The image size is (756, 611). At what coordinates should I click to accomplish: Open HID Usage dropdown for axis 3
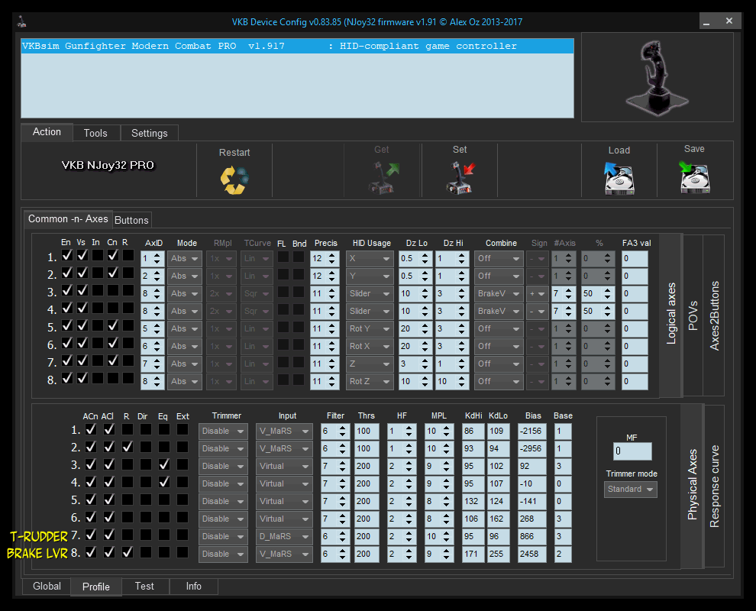click(x=370, y=294)
